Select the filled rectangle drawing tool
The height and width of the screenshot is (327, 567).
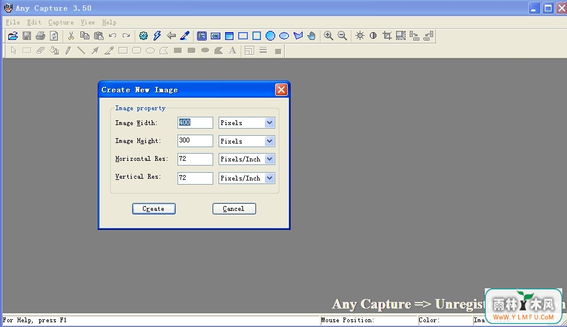tap(177, 51)
